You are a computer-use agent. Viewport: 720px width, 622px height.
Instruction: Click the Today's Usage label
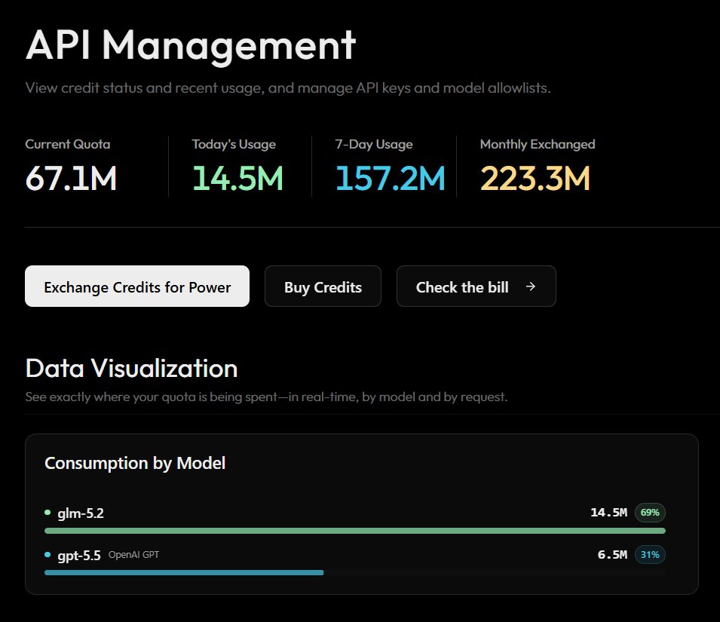tap(234, 144)
